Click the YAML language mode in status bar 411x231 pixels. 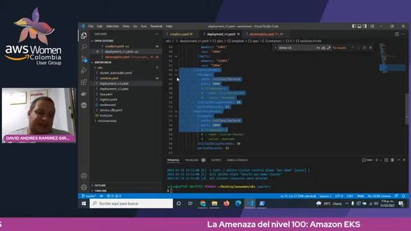coord(360,196)
